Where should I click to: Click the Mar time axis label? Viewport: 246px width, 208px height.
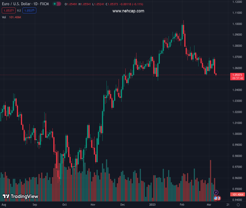click(x=209, y=205)
